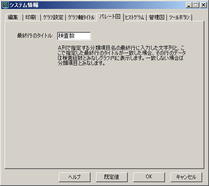Click the disabled maximize window button
Screen dimensions: 209x186
coord(195,5)
